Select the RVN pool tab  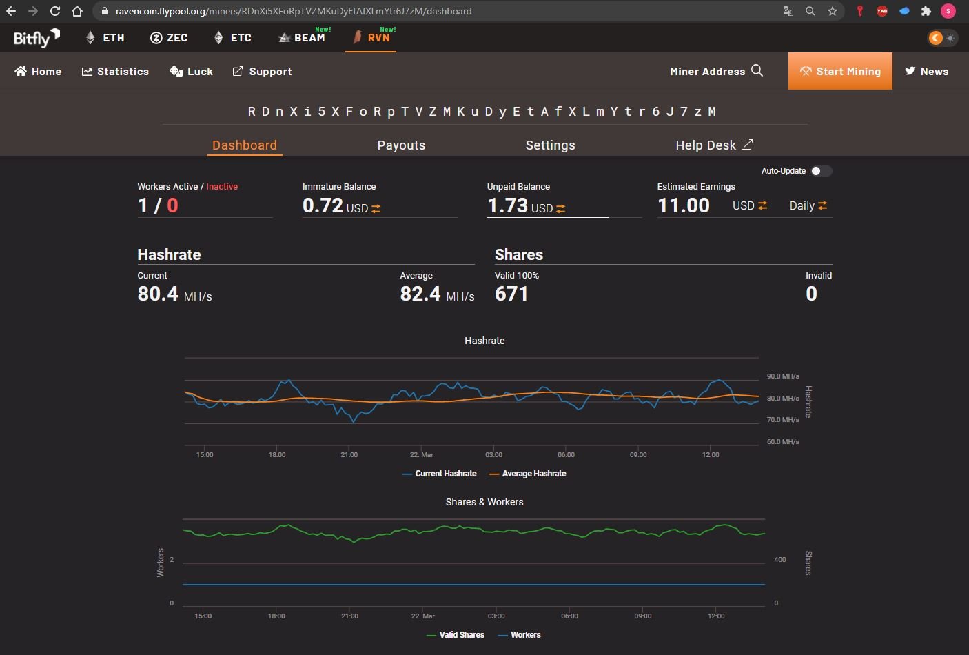coord(371,38)
